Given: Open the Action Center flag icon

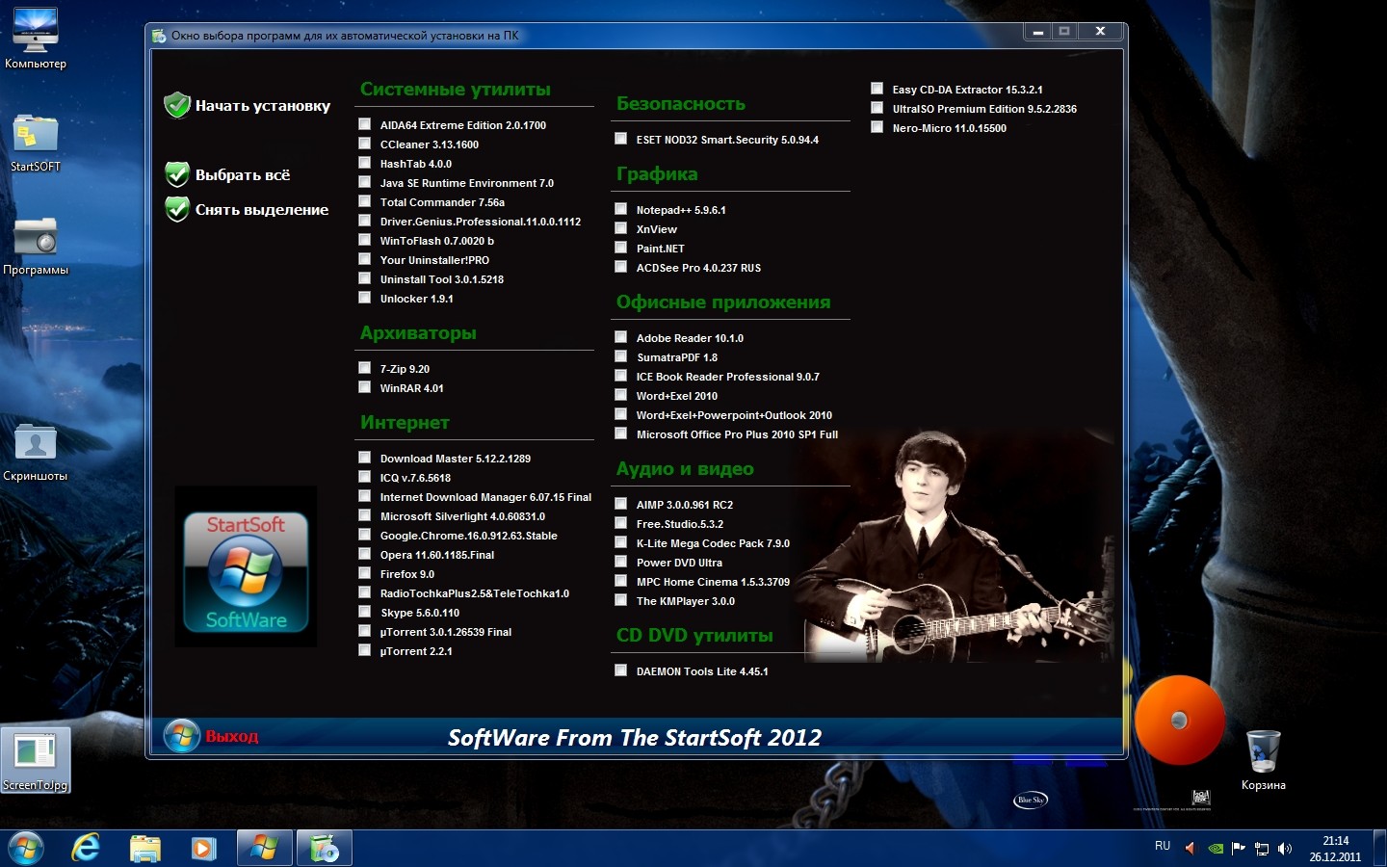Looking at the screenshot, I should point(1239,849).
